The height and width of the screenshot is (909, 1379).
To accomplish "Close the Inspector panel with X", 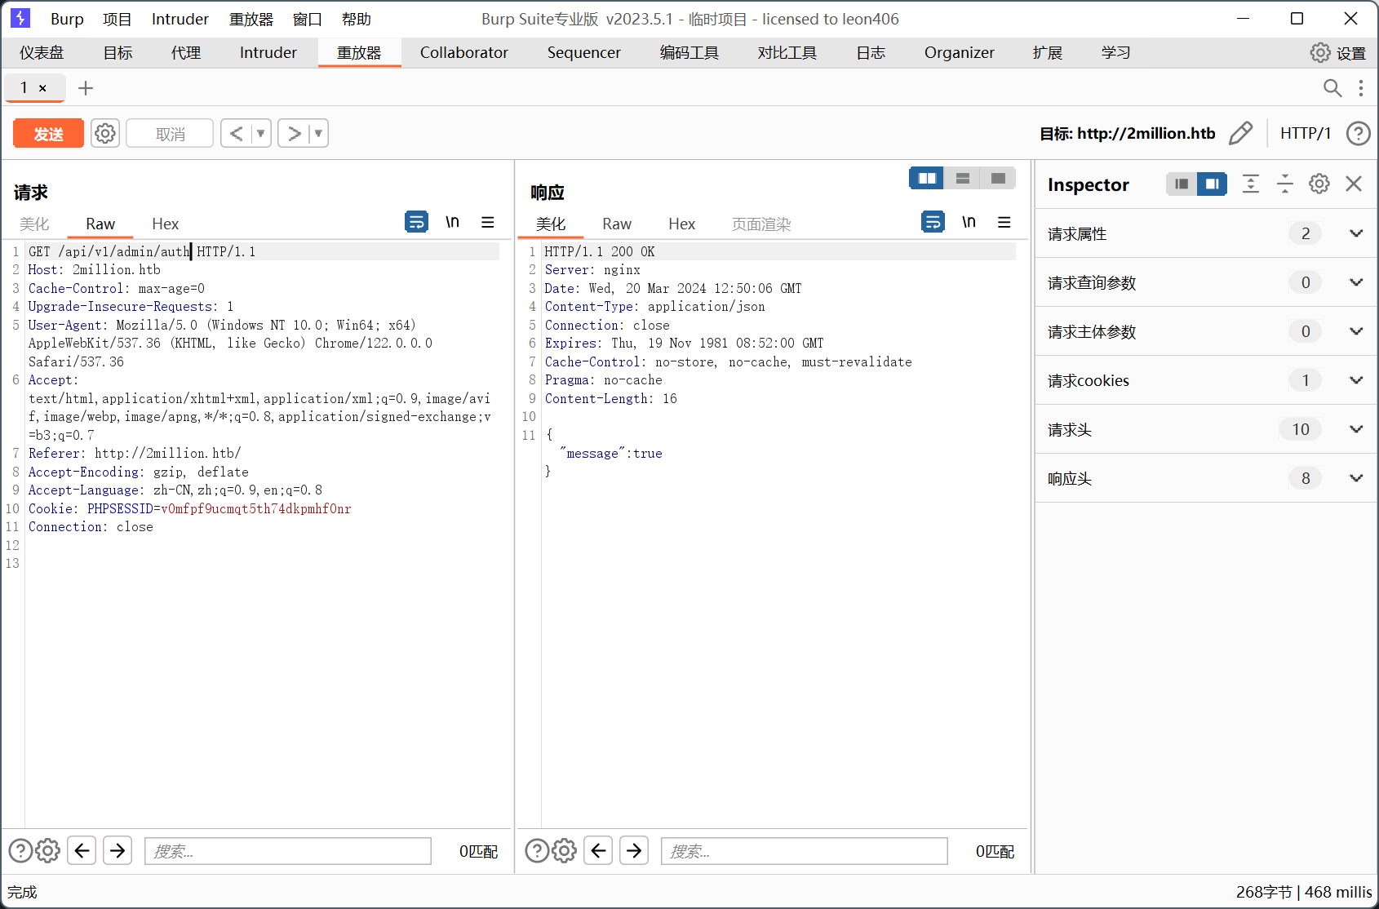I will (1354, 184).
